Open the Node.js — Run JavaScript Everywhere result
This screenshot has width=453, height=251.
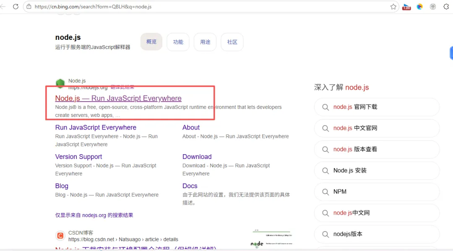point(118,98)
